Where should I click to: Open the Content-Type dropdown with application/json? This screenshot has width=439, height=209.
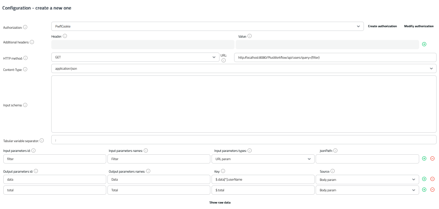pyautogui.click(x=244, y=68)
